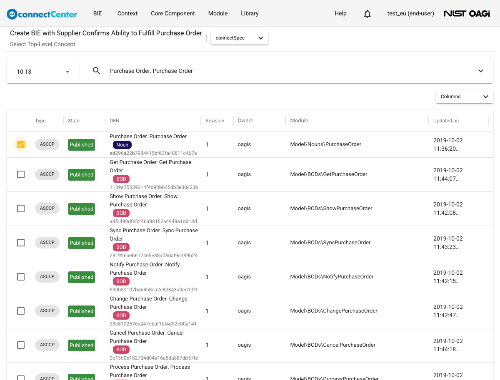Viewport: 500px width, 380px height.
Task: Click the Revision column header
Action: point(215,121)
